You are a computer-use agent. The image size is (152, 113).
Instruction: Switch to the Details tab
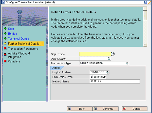point(56,68)
